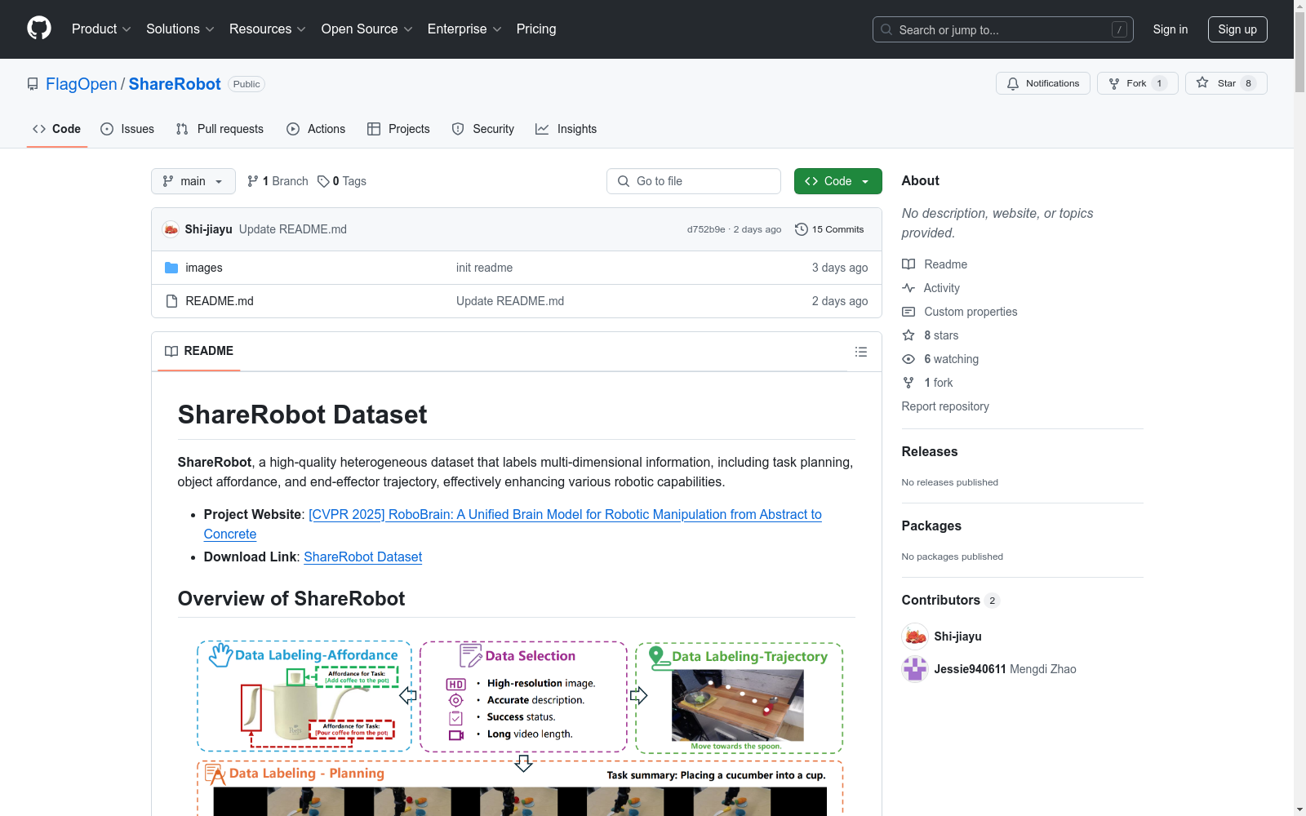Open commit hash d752b9e
Screen dimensions: 1306x816
click(x=706, y=229)
